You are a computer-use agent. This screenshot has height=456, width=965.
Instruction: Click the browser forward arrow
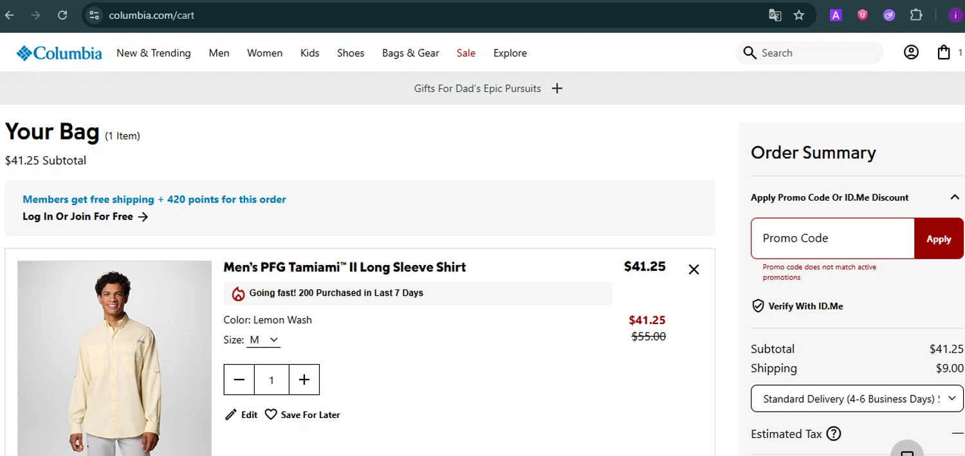tap(36, 15)
